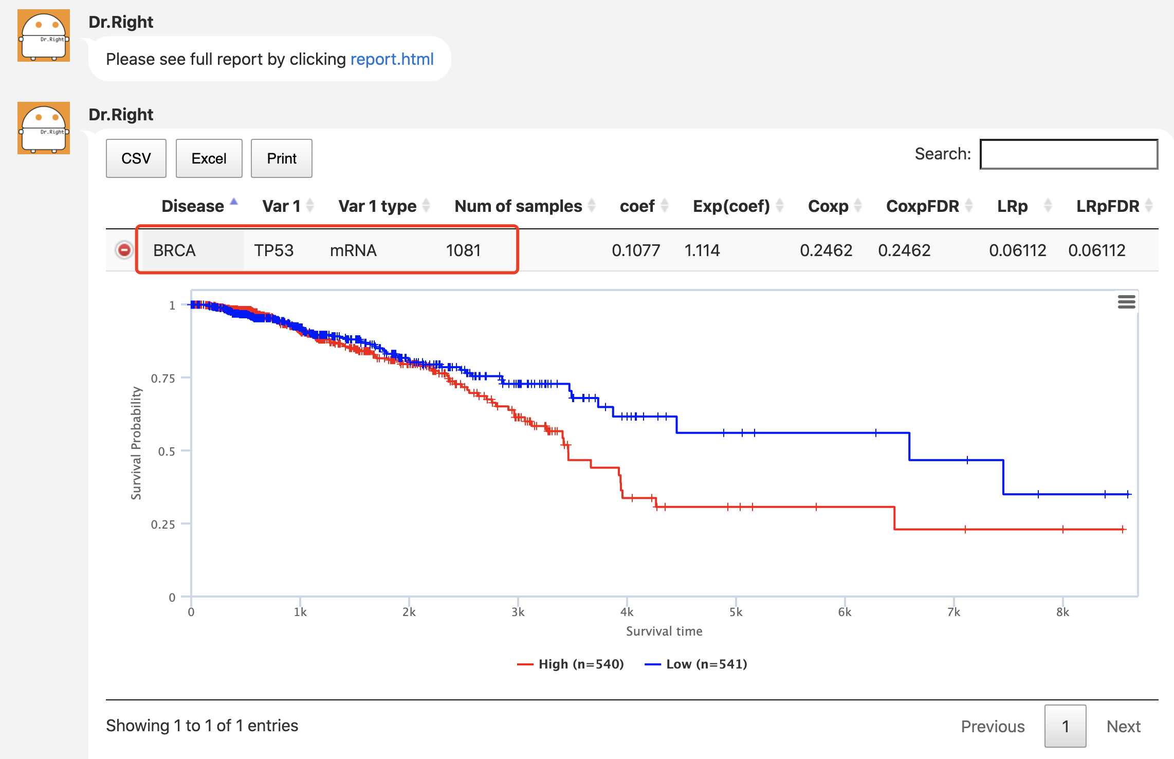Print the results table
Screen dimensions: 1174x759
pyautogui.click(x=282, y=158)
